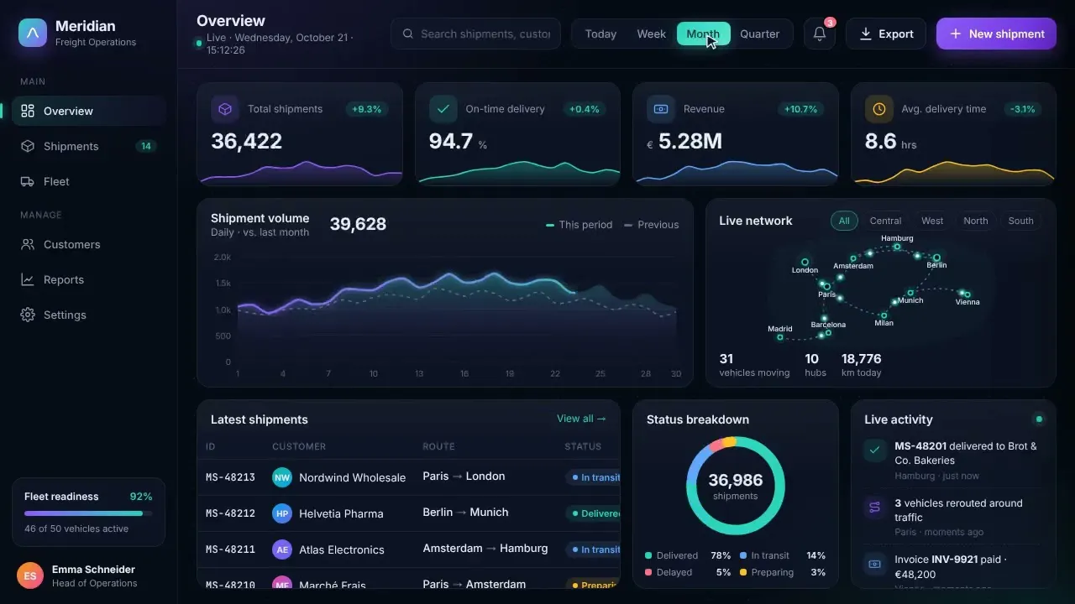
Task: Click the Meridian logo icon
Action: pyautogui.click(x=33, y=33)
